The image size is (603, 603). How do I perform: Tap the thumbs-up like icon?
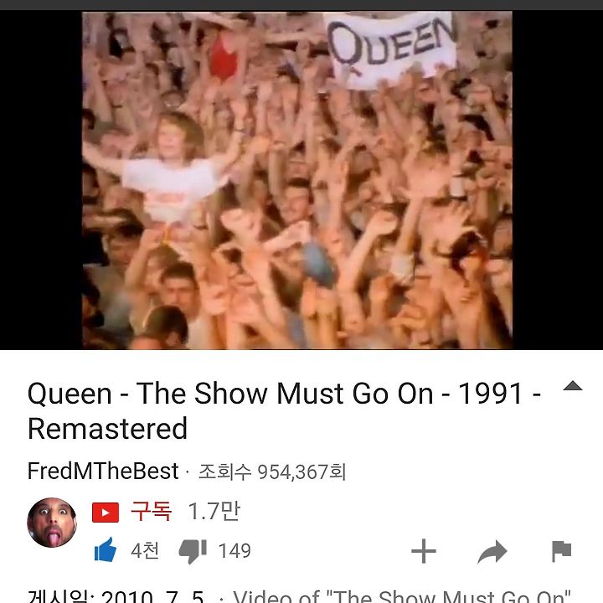click(x=106, y=550)
